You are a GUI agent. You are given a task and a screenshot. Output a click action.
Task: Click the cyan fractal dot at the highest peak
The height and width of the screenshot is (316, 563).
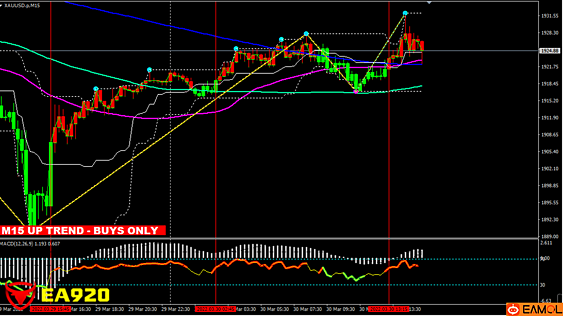[x=405, y=13]
